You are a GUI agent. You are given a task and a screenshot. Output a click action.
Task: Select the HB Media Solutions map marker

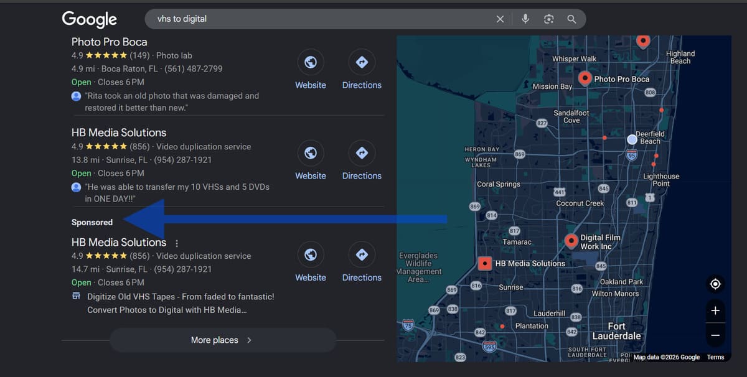tap(485, 263)
